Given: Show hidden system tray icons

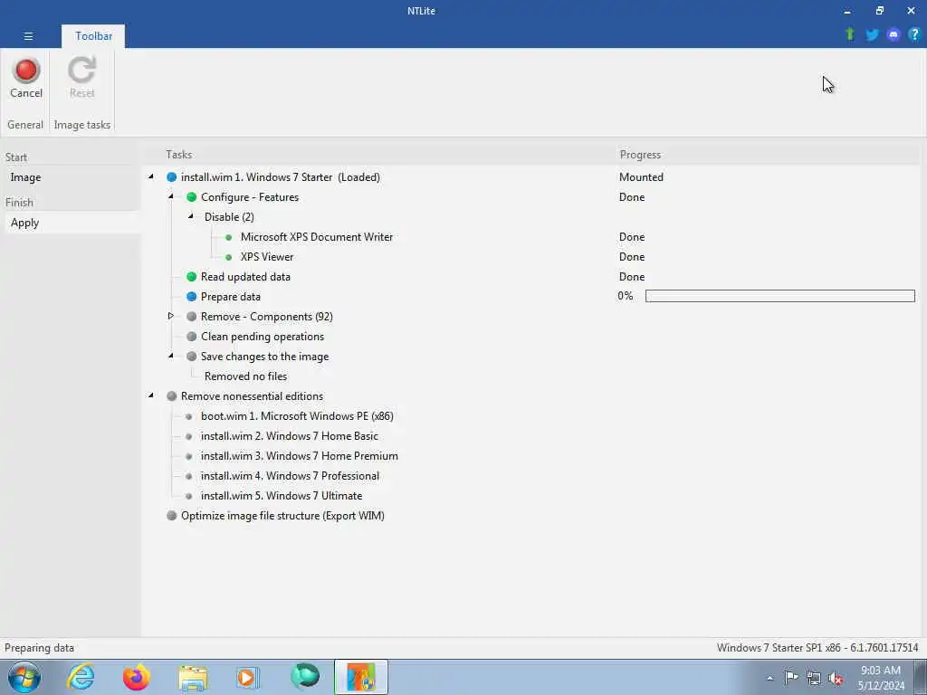Looking at the screenshot, I should click(x=769, y=679).
